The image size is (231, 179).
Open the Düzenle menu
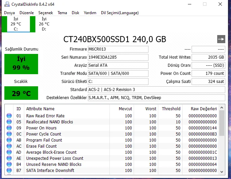tap(27, 13)
